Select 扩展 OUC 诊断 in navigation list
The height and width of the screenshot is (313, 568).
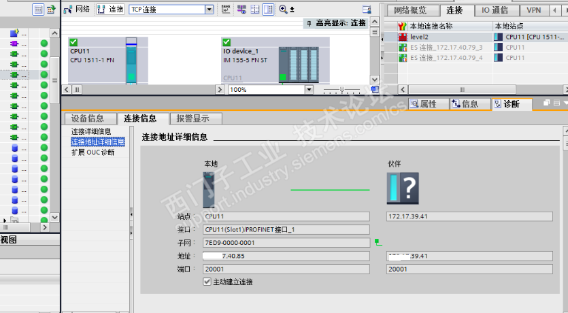(93, 152)
